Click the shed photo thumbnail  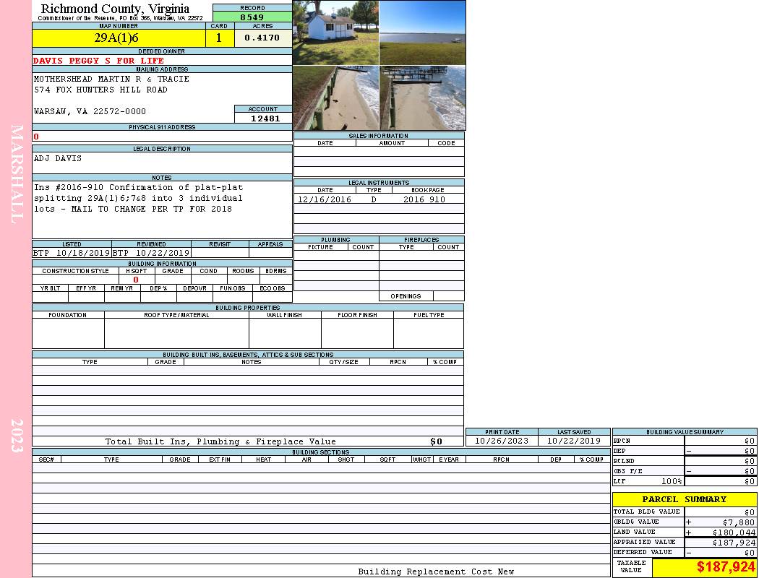tap(335, 33)
